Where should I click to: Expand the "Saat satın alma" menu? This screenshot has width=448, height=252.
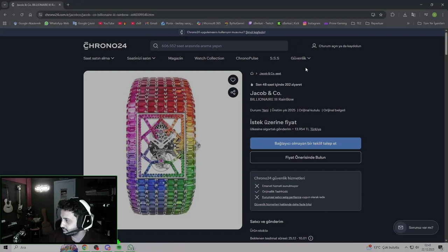[99, 58]
